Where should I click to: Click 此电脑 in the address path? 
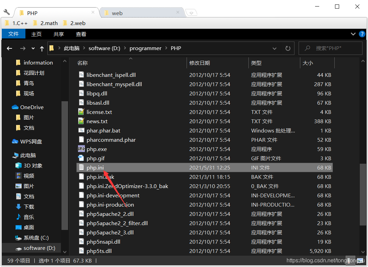tap(71, 48)
